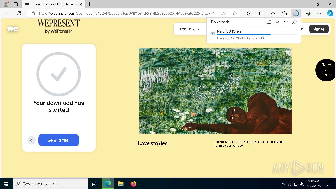Viewport: 336px width, 189px height.
Task: Open a new browser tab
Action: coord(90,4)
